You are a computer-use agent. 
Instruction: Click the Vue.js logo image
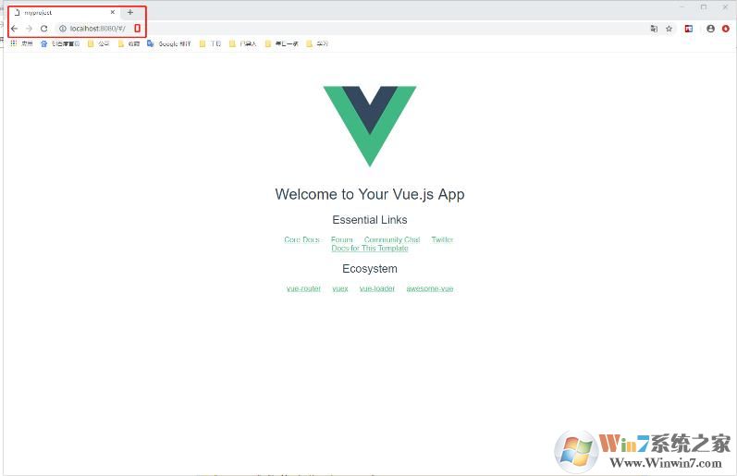pos(370,126)
